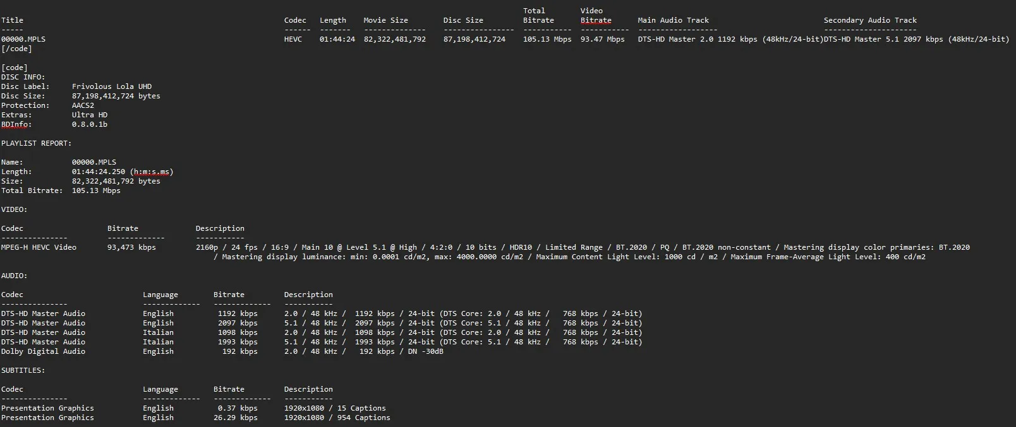This screenshot has height=427, width=1016.
Task: Click the VIDEO: section heading
Action: point(14,209)
